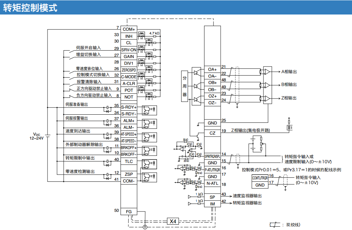Click the 4.7 kΩ resistor label

click(x=154, y=33)
